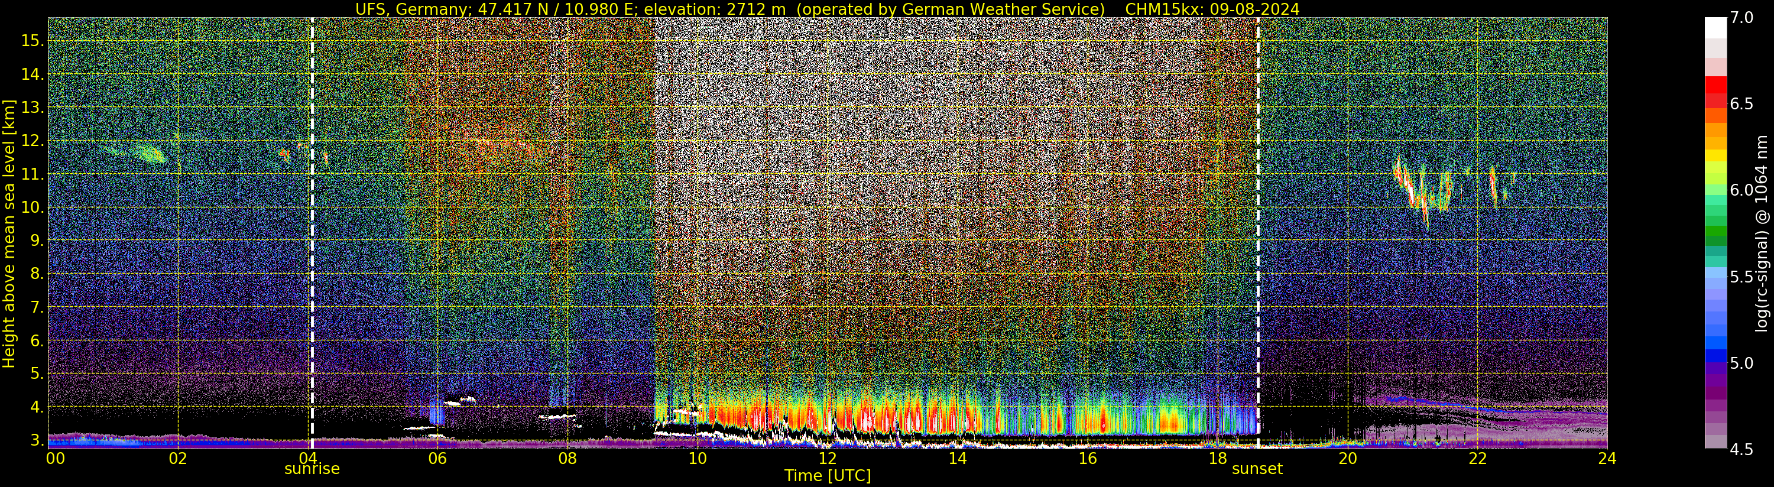The image size is (1774, 487).
Task: Select the height-axis tick label '13.'
Action: (x=33, y=108)
